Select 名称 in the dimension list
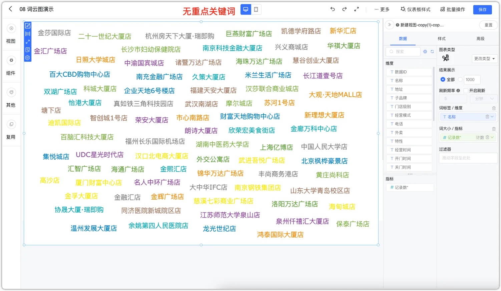Viewport: 501px width, 291px height. coord(409,81)
